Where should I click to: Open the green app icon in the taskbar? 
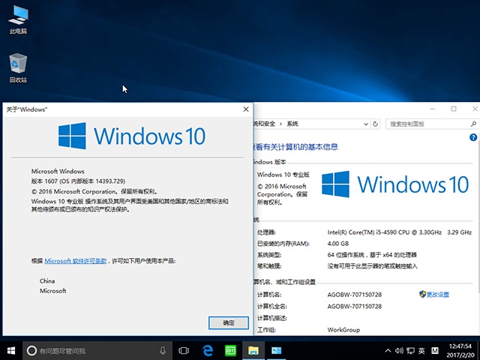pyautogui.click(x=231, y=350)
